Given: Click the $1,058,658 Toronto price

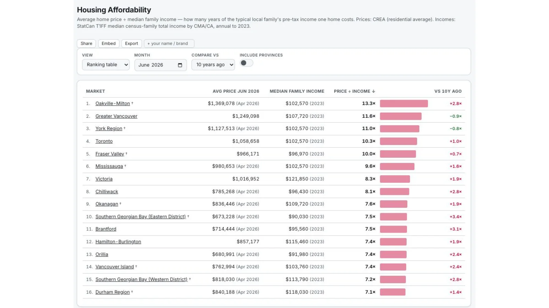Looking at the screenshot, I should coord(246,141).
